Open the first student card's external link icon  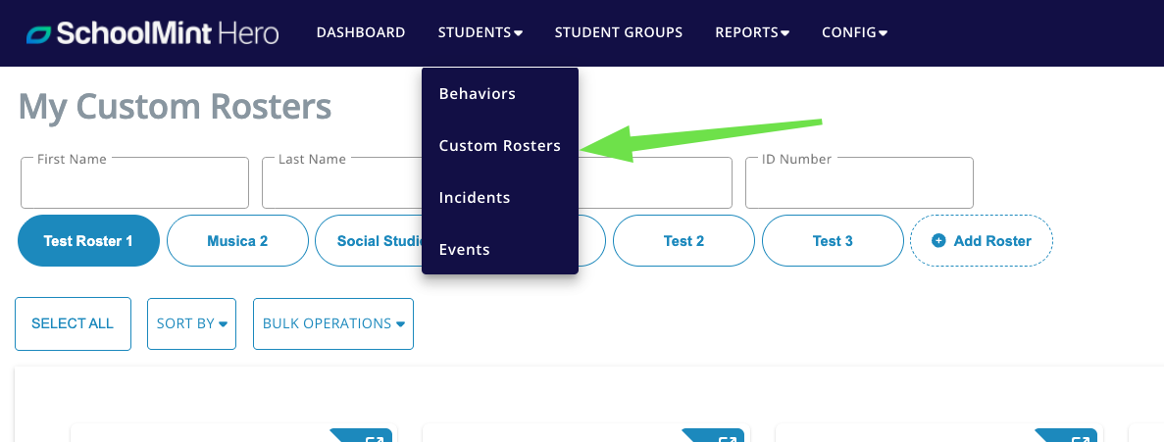coord(375,437)
